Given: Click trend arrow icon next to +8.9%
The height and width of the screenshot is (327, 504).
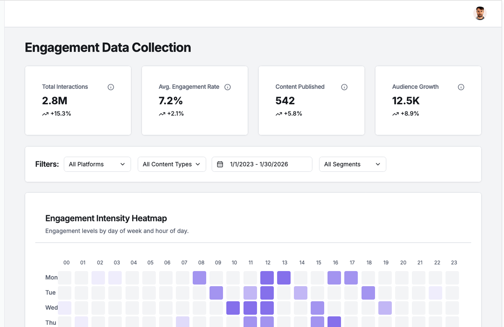Looking at the screenshot, I should (396, 114).
